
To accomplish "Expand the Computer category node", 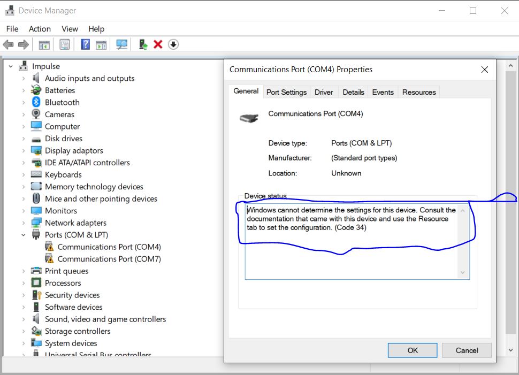I will 24,126.
